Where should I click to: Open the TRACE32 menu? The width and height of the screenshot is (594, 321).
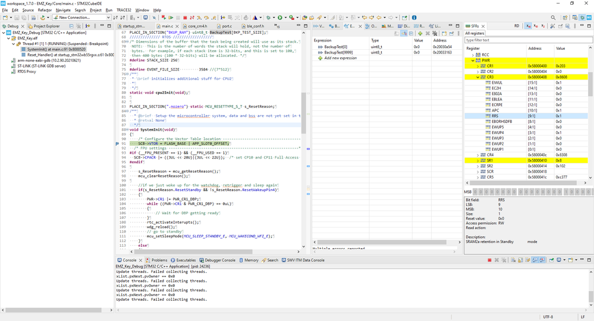124,10
